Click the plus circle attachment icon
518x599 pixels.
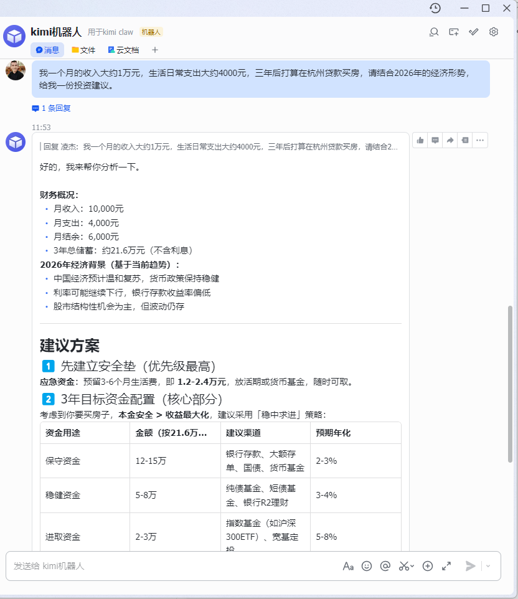click(x=428, y=566)
